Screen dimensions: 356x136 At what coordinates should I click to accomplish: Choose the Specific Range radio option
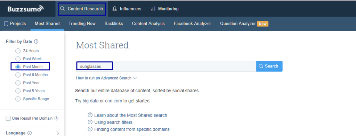(18, 99)
